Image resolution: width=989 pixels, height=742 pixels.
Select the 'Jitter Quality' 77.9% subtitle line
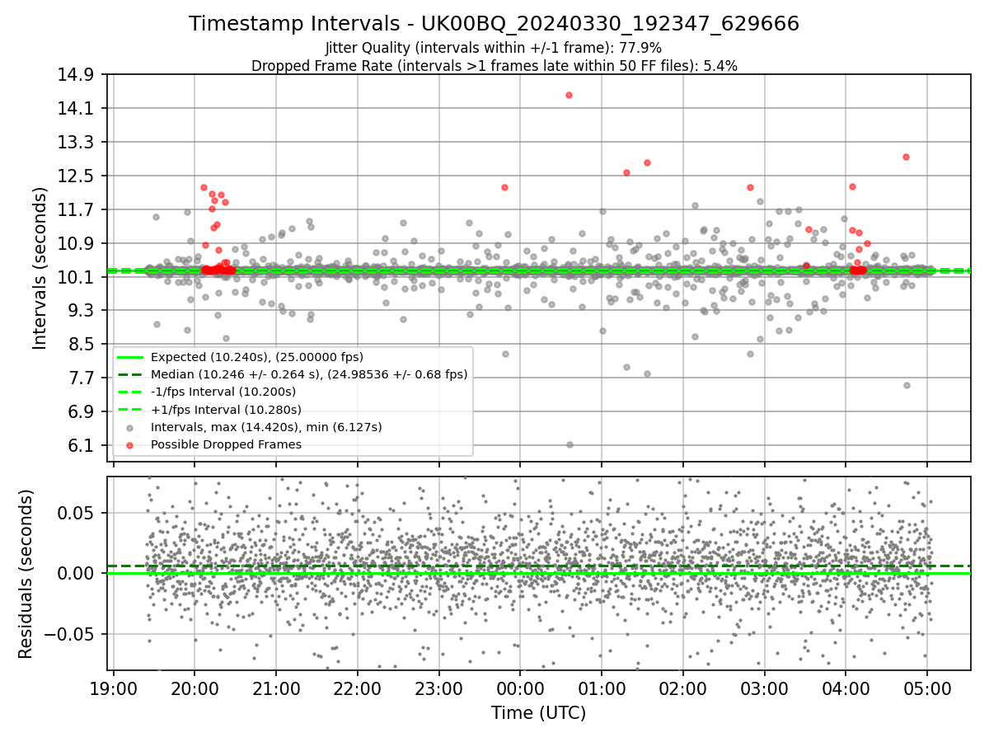tap(494, 48)
